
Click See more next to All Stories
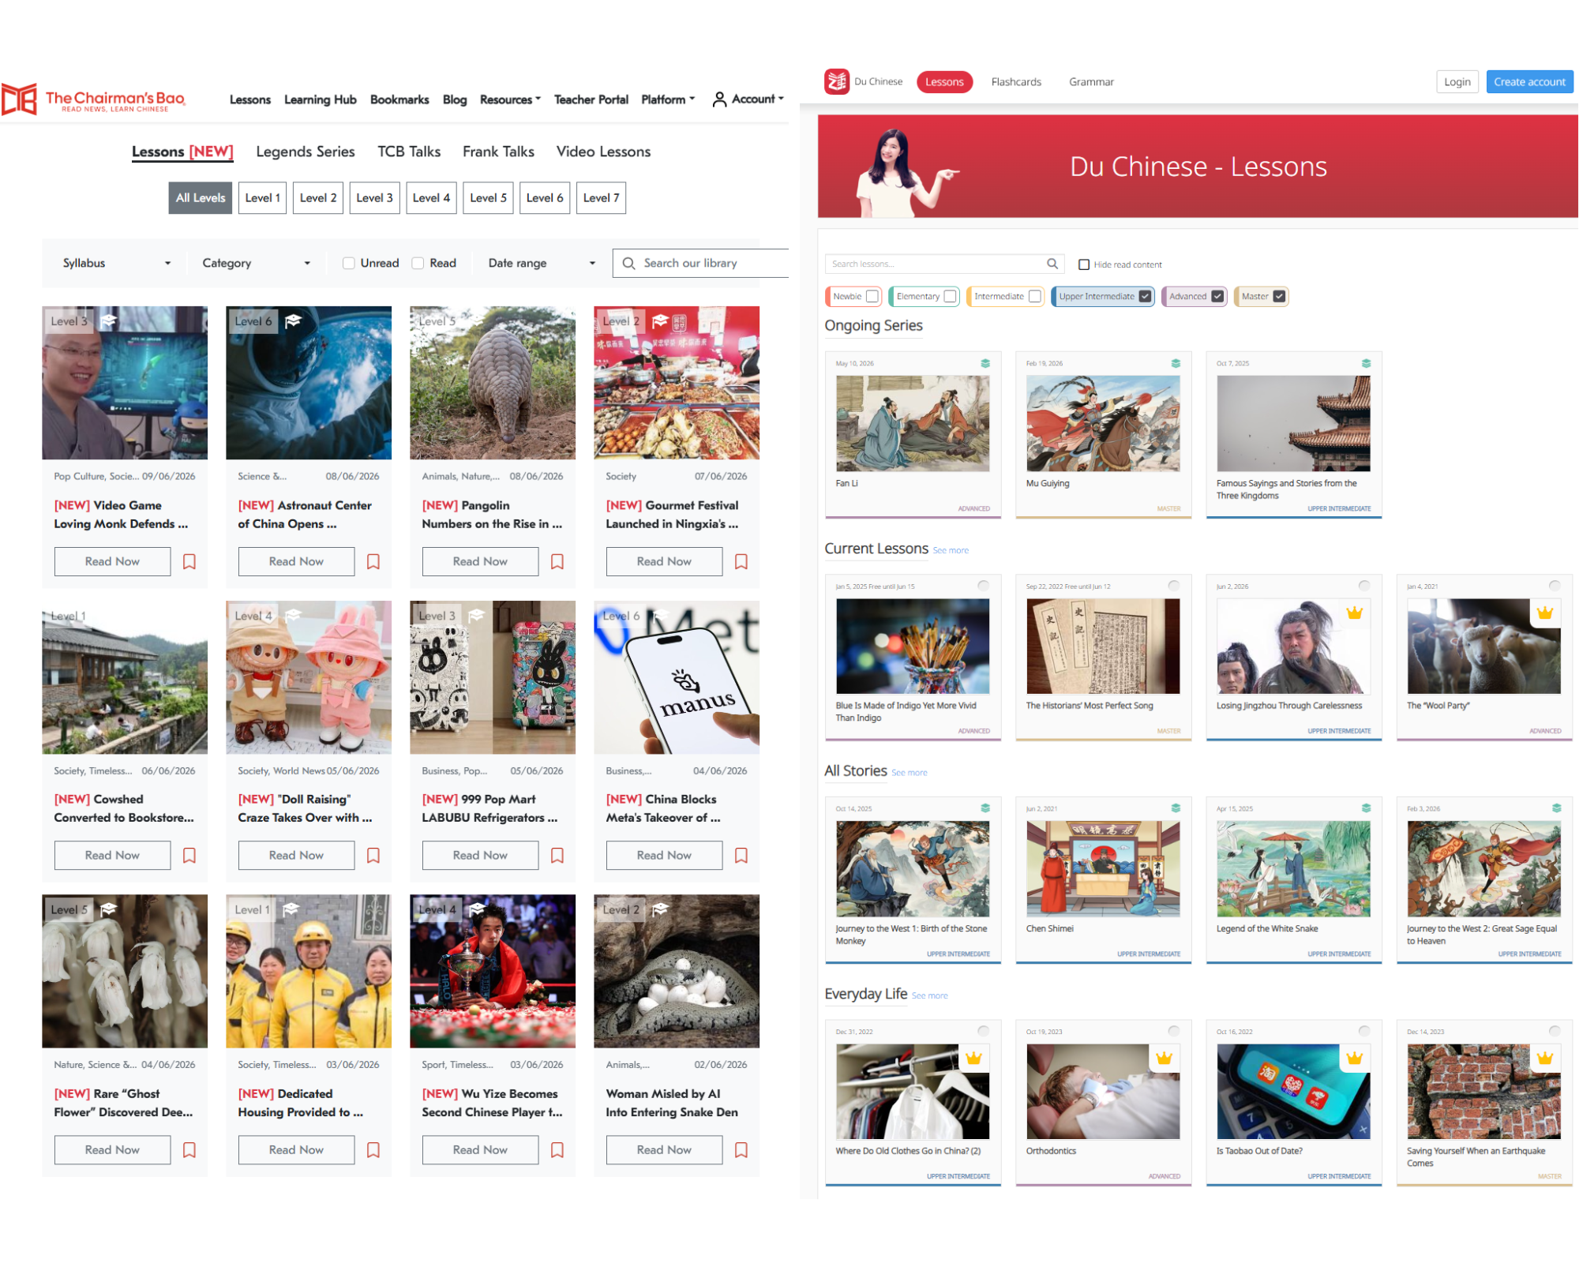pyautogui.click(x=910, y=773)
